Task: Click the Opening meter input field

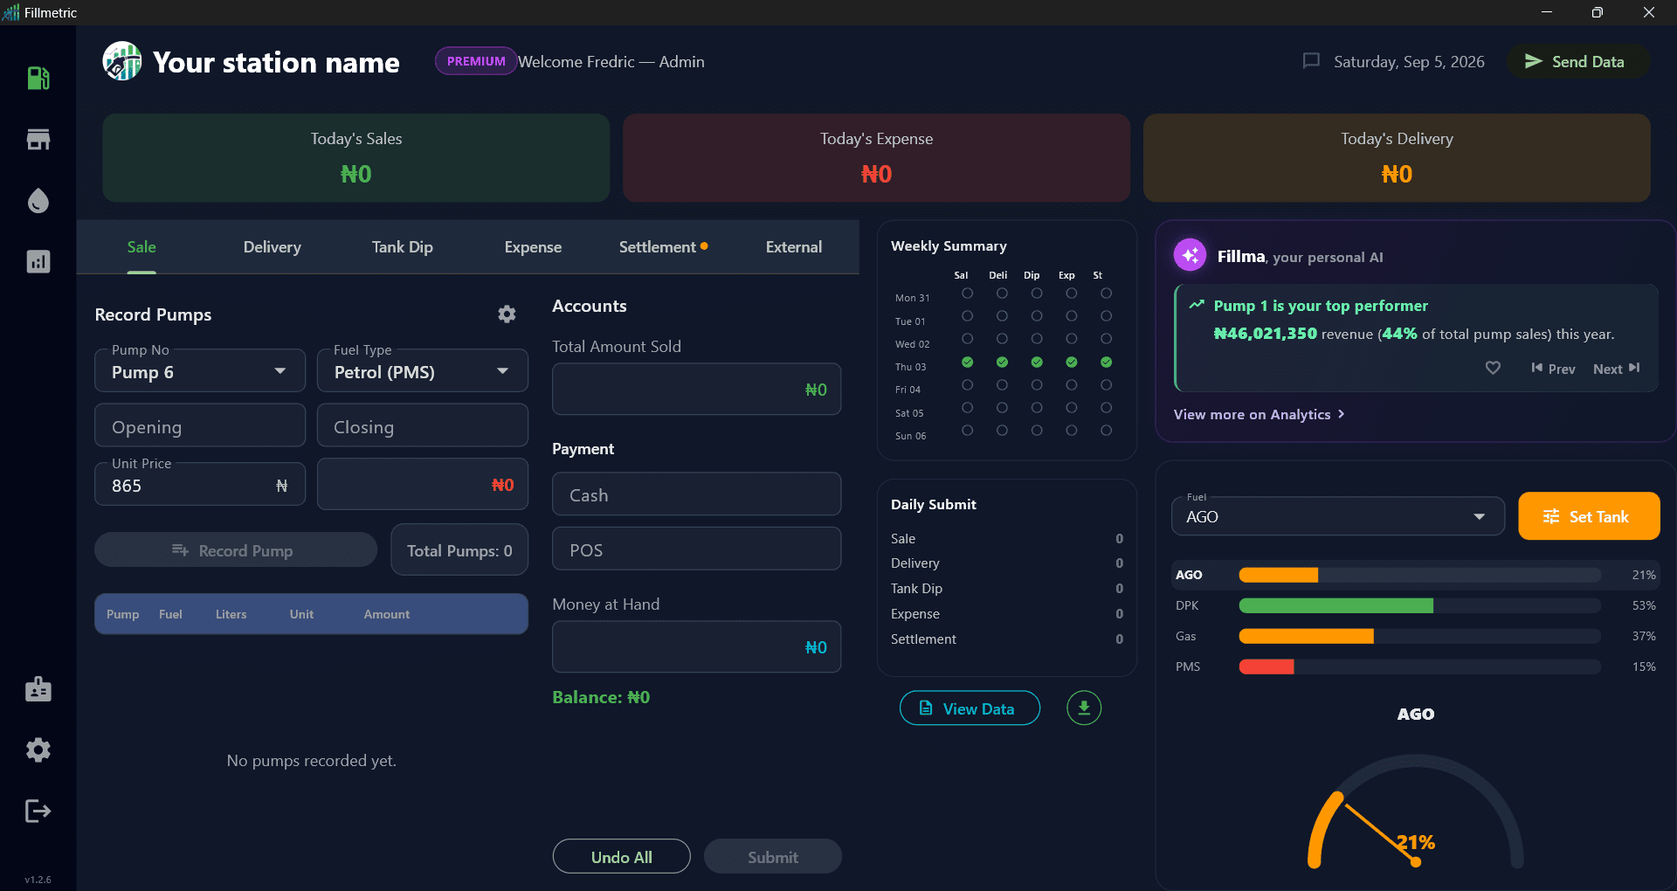Action: click(200, 425)
